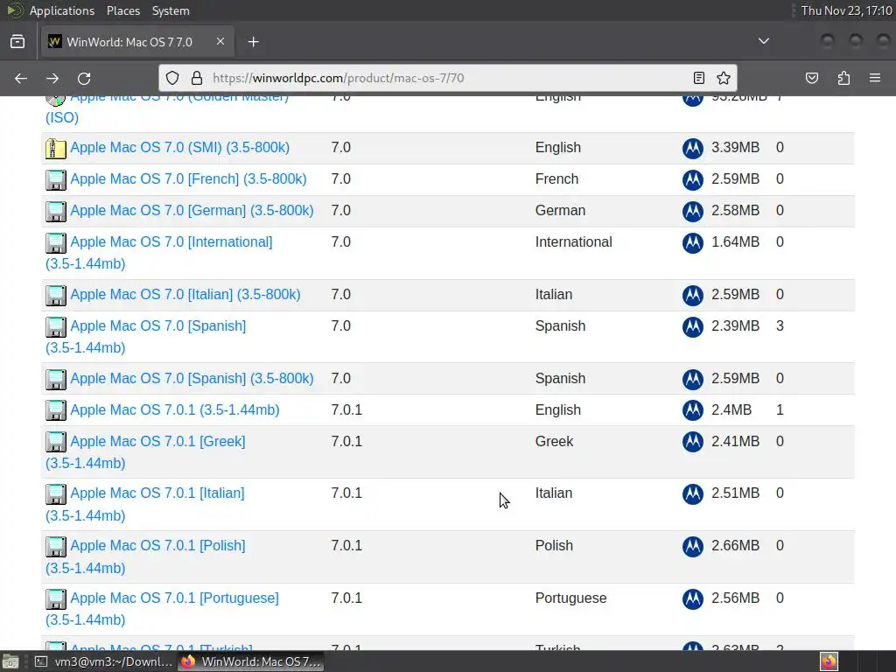The width and height of the screenshot is (896, 672).
Task: Click the MATE logo icon in top panel
Action: click(x=15, y=10)
